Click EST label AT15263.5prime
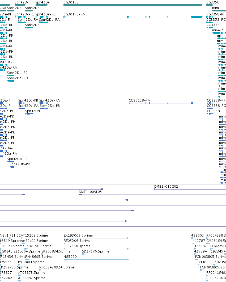Viewport: 226px width, 282px height. (34, 235)
